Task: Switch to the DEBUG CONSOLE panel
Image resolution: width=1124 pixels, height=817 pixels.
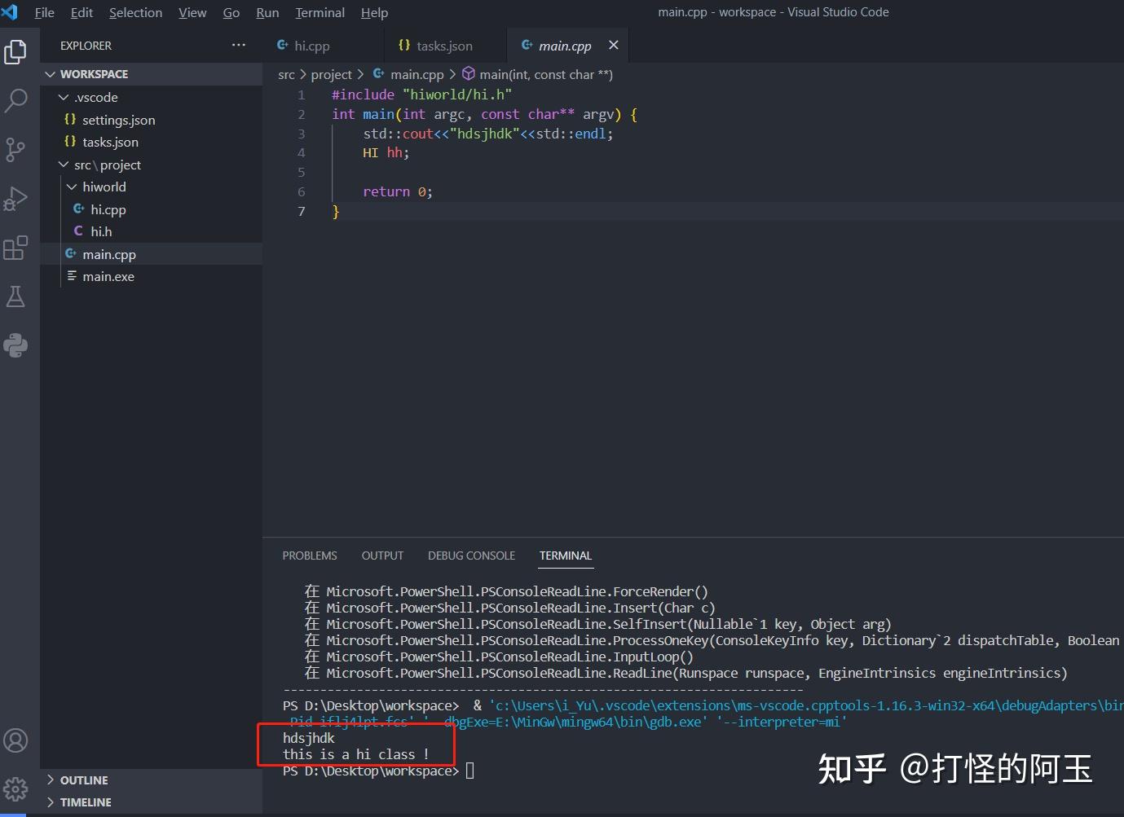Action: (x=470, y=556)
